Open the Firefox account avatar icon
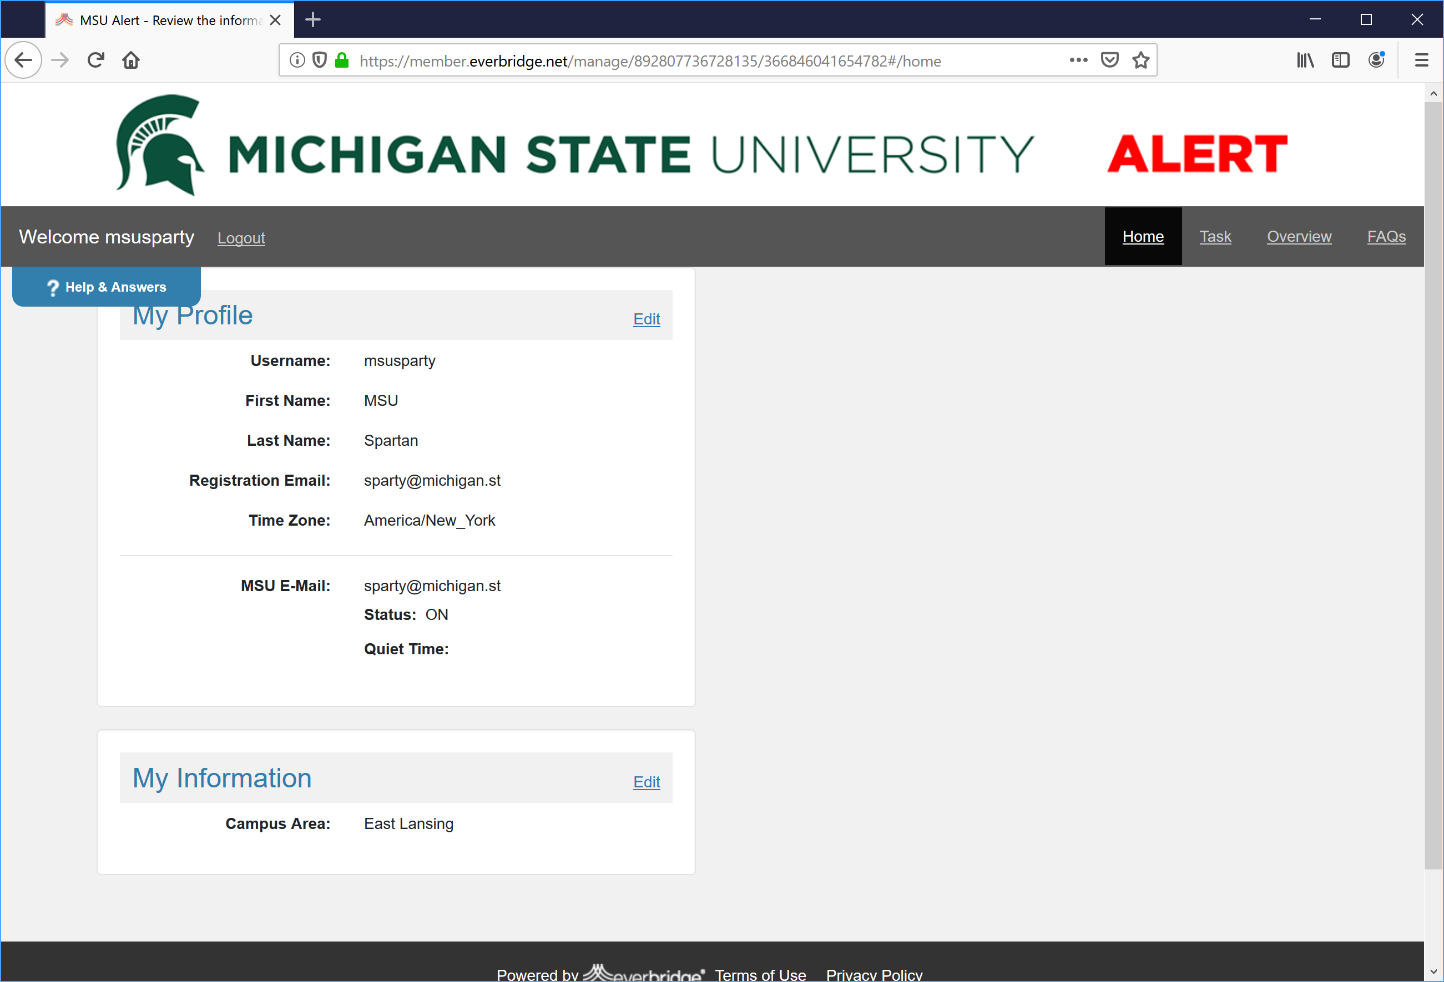Image resolution: width=1444 pixels, height=982 pixels. click(1377, 60)
